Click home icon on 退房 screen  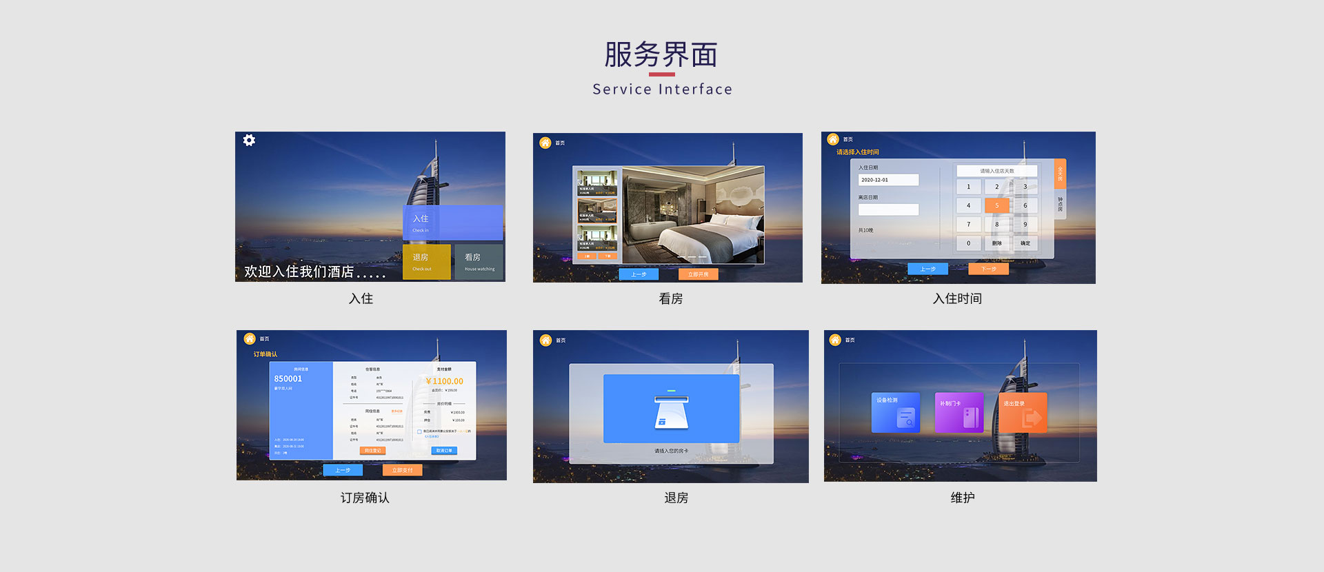click(545, 340)
